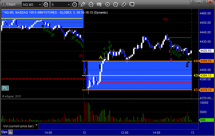Open the GET tools menu

tap(99, 5)
